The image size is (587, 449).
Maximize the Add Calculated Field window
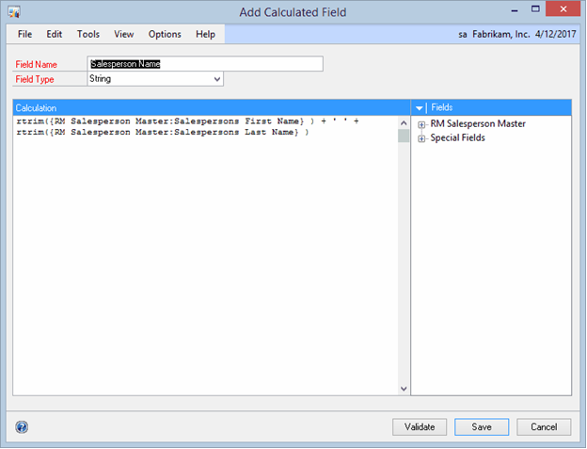(535, 9)
